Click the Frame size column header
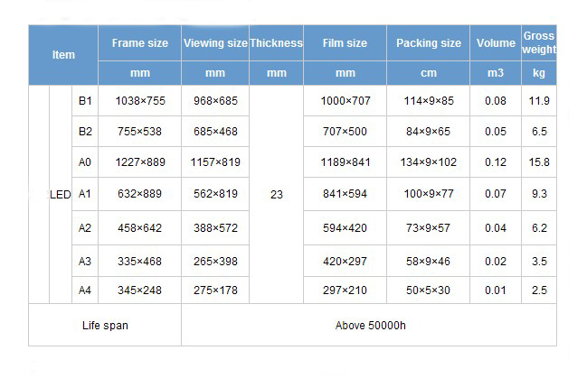Image resolution: width=587 pixels, height=378 pixels. pos(139,43)
